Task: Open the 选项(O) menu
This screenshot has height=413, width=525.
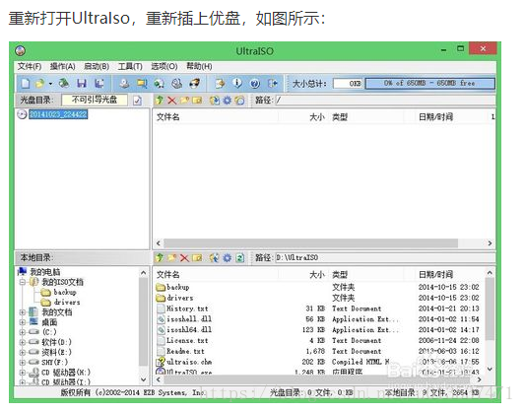Action: click(164, 66)
